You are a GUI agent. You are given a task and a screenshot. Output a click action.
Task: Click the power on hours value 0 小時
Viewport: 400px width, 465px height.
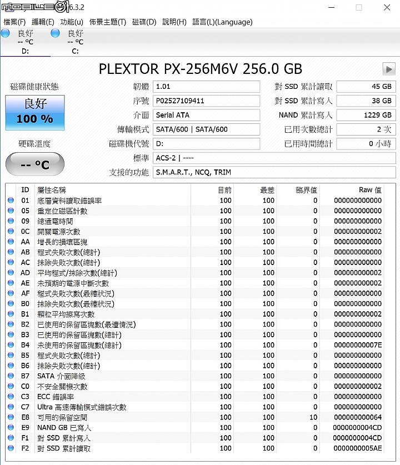tap(366, 144)
